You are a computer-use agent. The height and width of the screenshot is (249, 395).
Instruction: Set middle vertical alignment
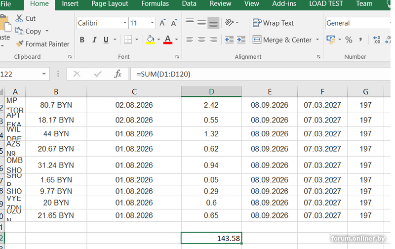point(201,23)
